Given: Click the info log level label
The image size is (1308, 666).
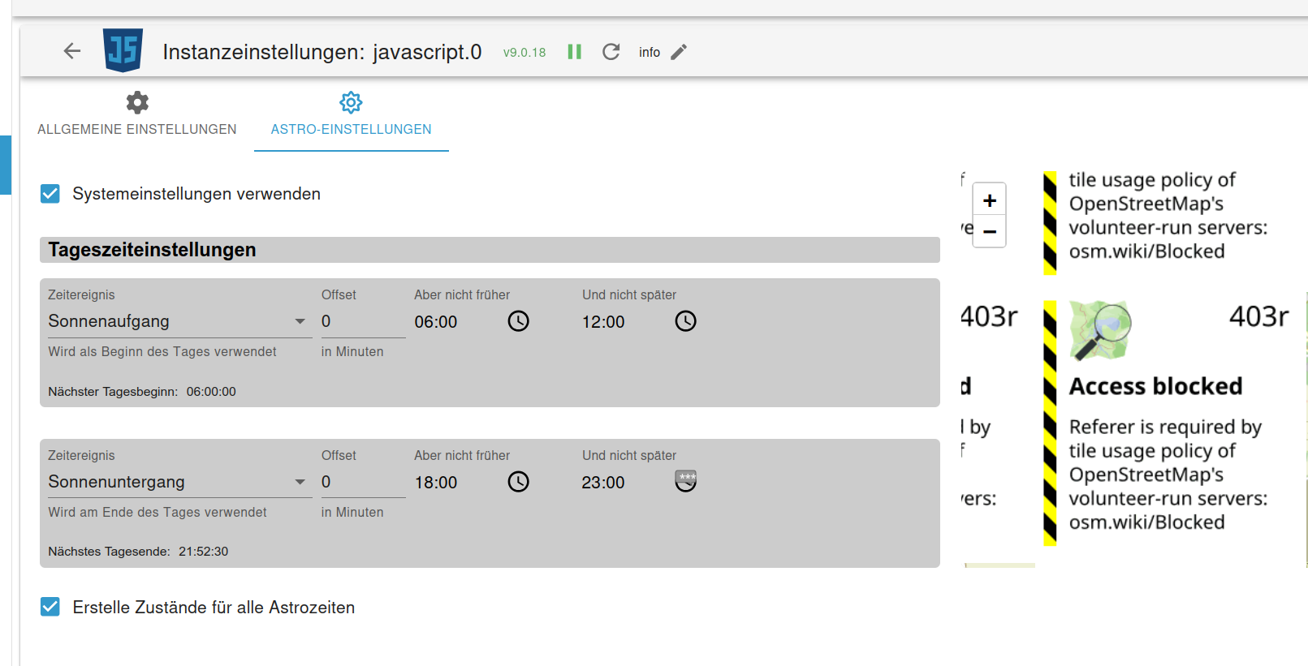Looking at the screenshot, I should (x=650, y=52).
